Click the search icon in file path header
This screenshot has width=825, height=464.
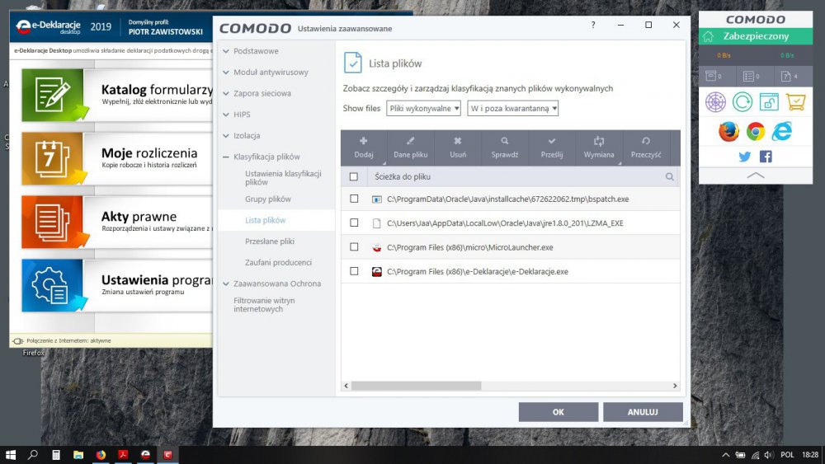tap(670, 176)
